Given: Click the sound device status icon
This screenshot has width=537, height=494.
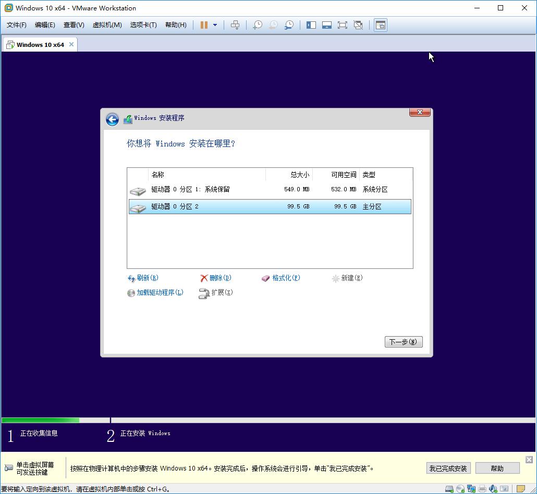Looking at the screenshot, I should (493, 489).
